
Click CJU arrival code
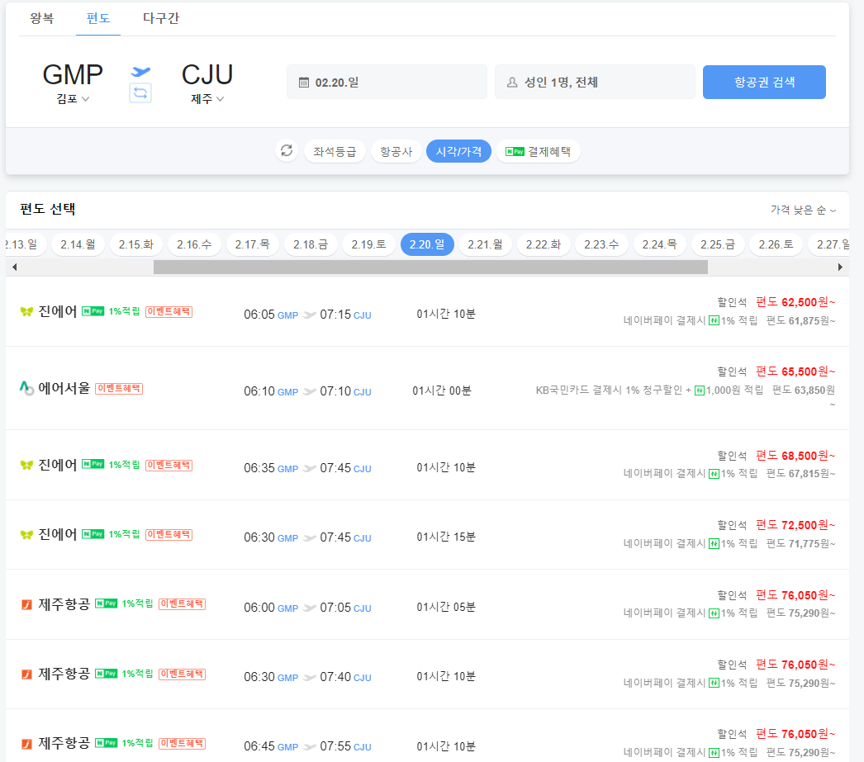pos(207,75)
